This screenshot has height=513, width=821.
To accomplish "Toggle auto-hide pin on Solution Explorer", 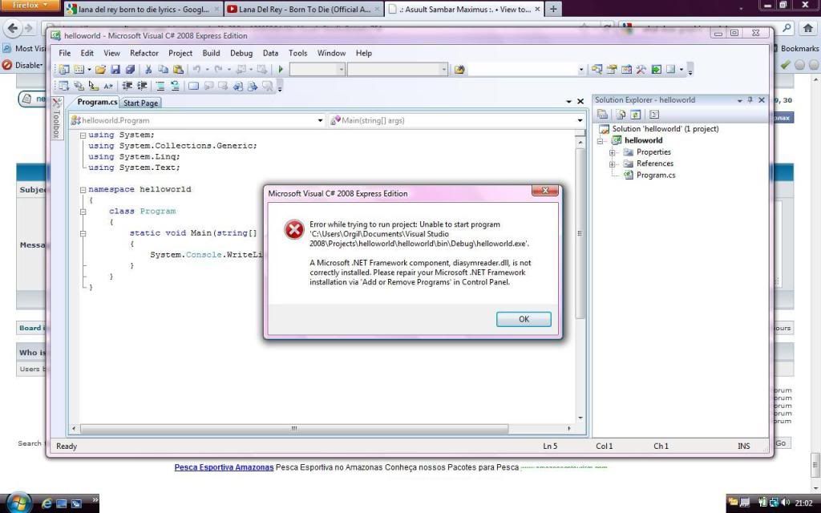I will 750,100.
